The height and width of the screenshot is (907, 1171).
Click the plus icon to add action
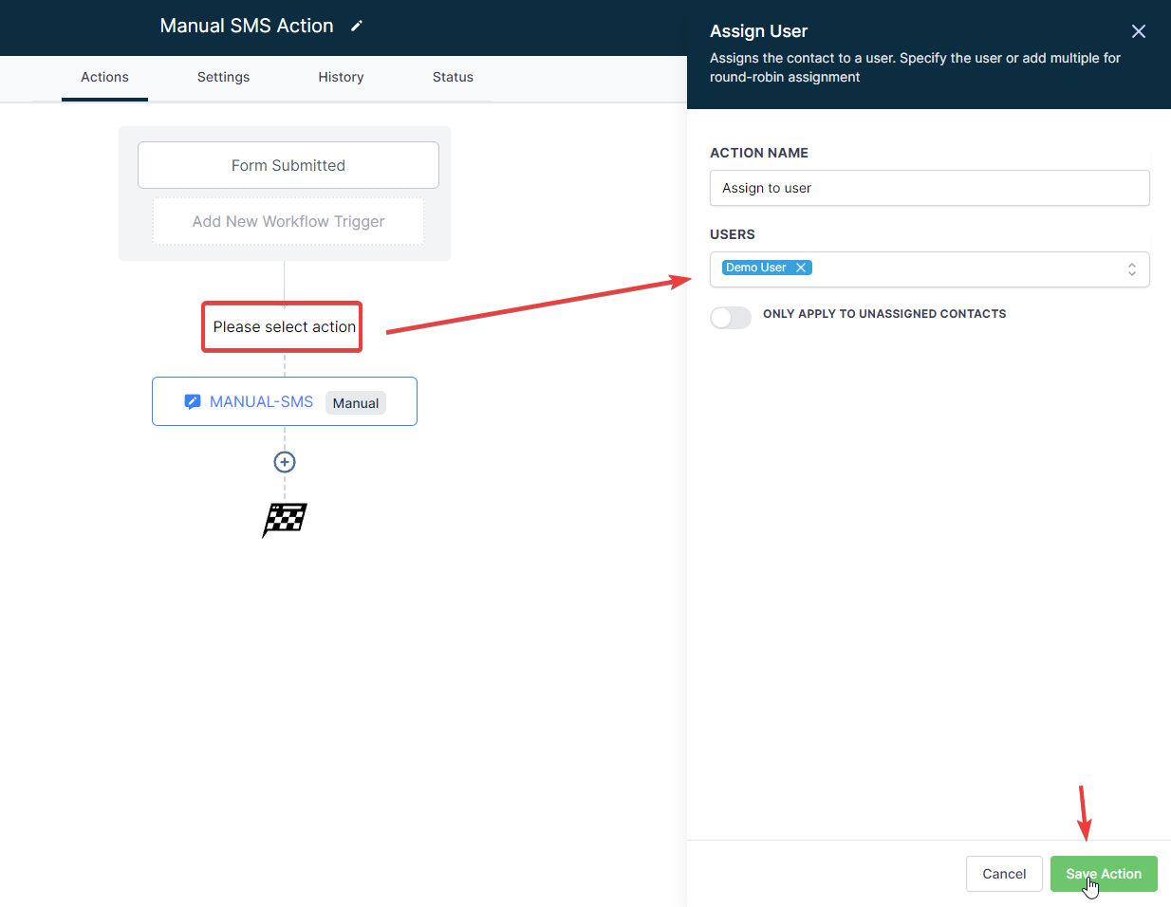pos(285,462)
